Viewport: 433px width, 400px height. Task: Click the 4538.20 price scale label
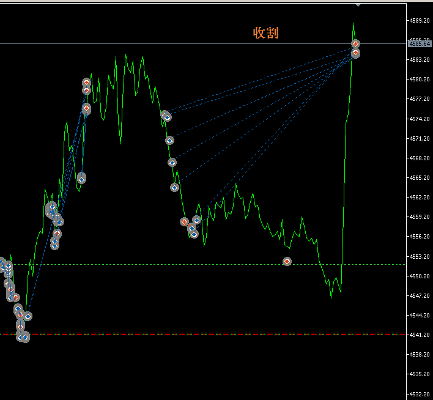coord(420,355)
